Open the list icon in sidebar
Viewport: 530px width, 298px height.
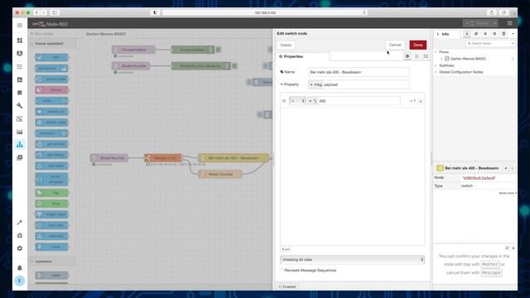point(20,66)
